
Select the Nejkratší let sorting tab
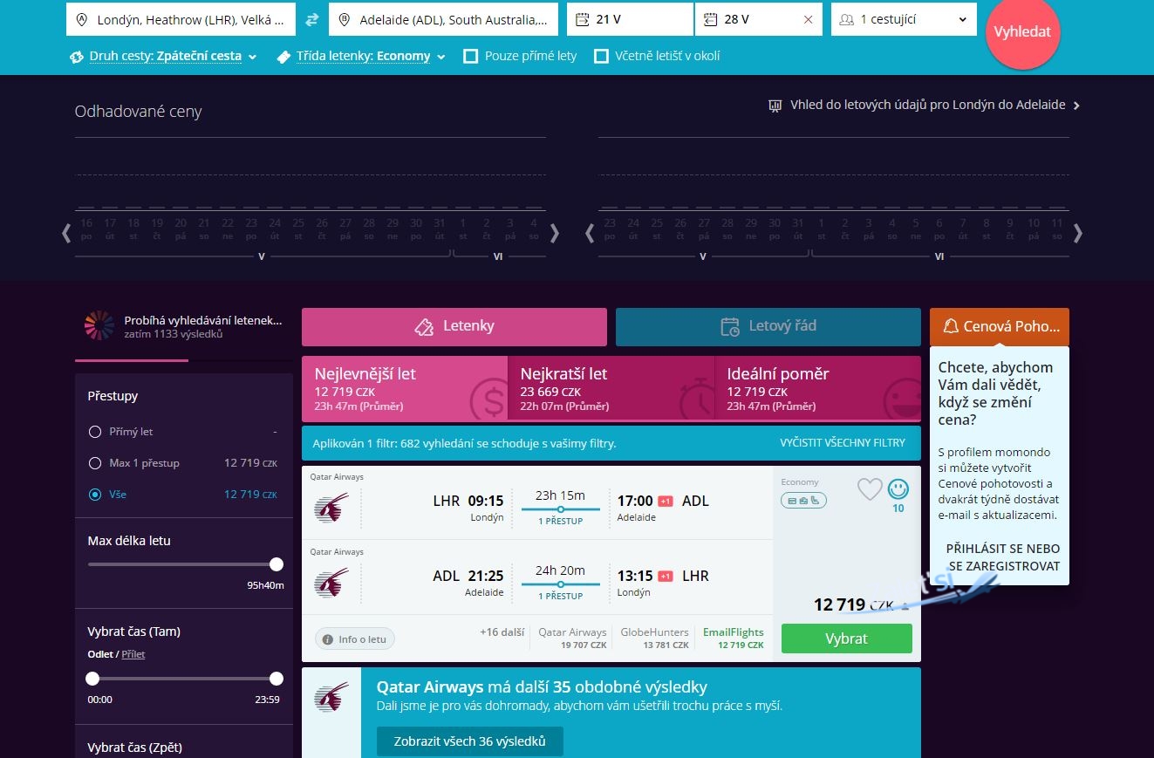611,386
